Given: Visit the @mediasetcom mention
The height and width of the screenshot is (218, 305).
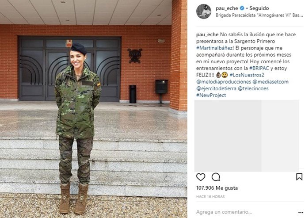Looking at the screenshot, I should (271, 82).
